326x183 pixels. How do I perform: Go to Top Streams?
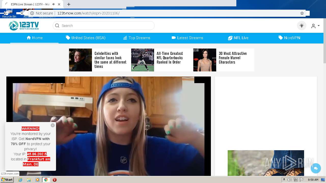coord(137,38)
